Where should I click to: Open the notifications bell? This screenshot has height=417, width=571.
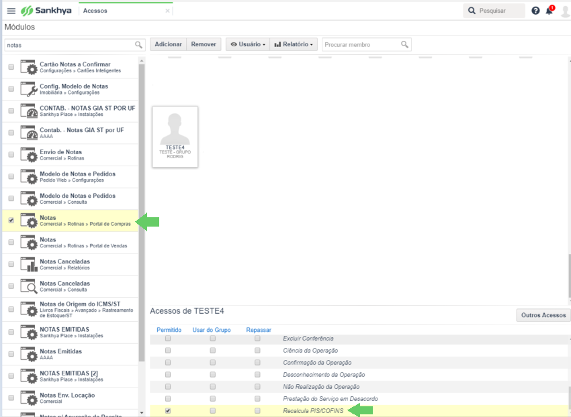(x=550, y=11)
